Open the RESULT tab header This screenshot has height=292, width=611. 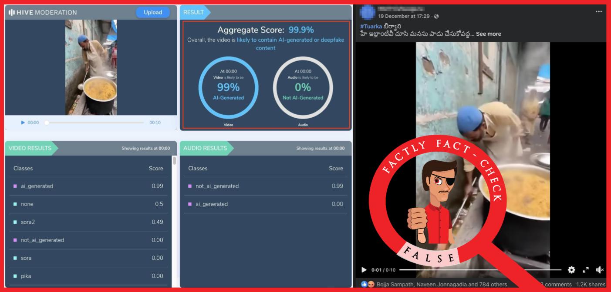(x=194, y=13)
